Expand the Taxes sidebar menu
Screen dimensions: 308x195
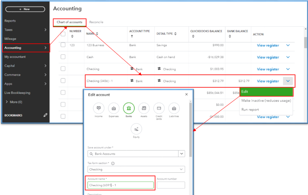coord(45,30)
